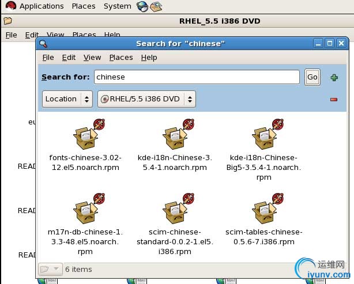Open folder location button in status bar

(50, 269)
